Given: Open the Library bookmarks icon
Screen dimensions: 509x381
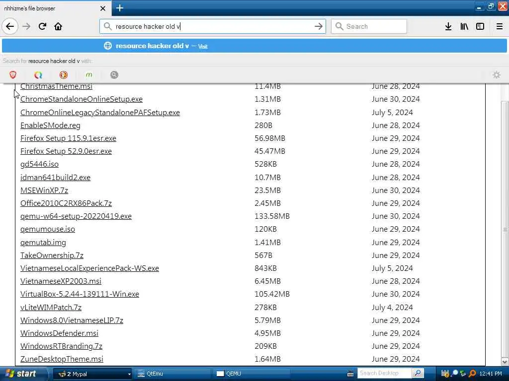Looking at the screenshot, I should [x=464, y=26].
